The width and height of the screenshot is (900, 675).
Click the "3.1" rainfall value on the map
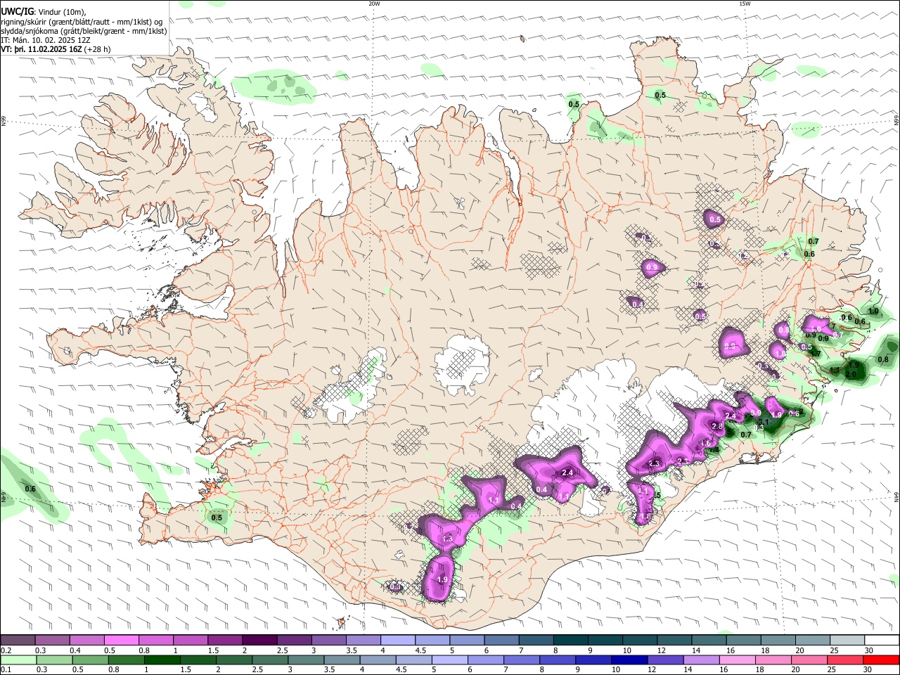click(x=764, y=423)
